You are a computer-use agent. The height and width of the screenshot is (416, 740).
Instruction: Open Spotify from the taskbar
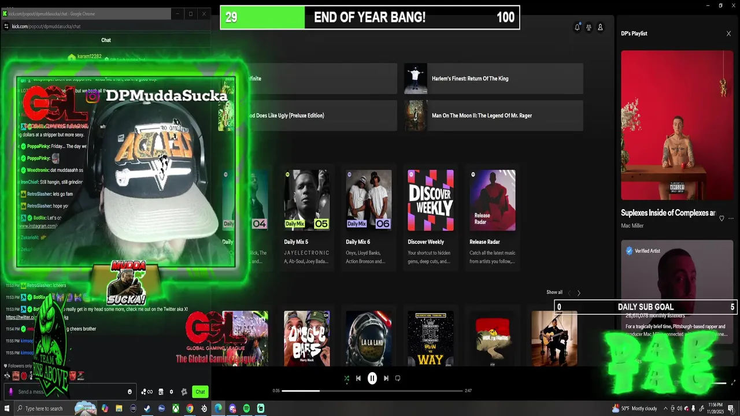pos(246,408)
